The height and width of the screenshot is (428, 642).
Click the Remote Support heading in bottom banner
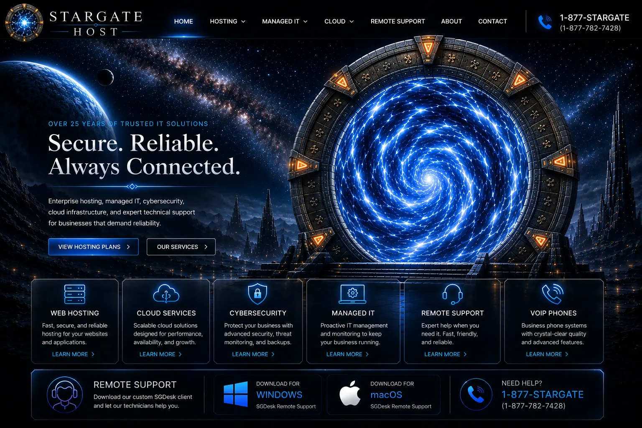135,385
